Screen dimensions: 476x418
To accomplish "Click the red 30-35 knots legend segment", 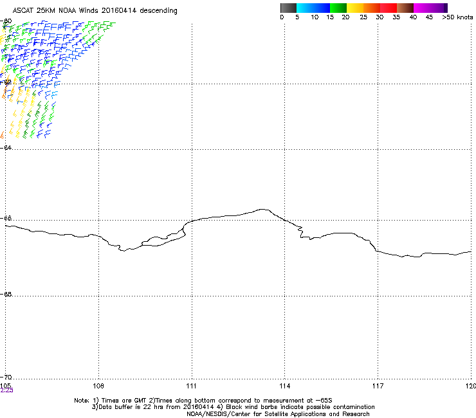I will coord(389,8).
